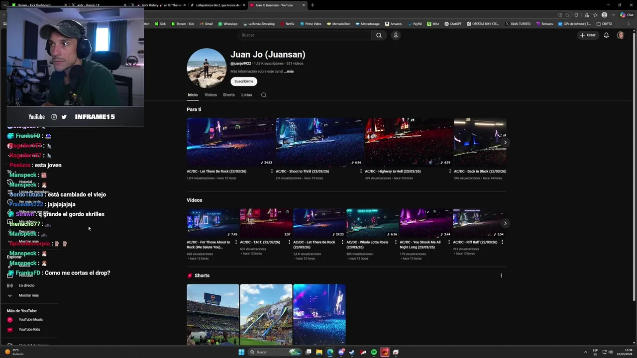Click the Juan Jo channel avatar
This screenshot has width=637, height=358.
pyautogui.click(x=207, y=68)
